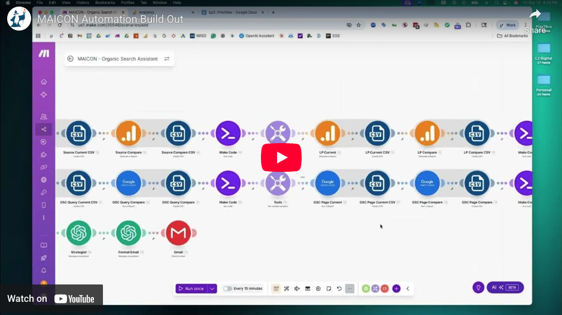Select MAICON - Organic Search browser tab
Viewport: 562px width, 315px height.
[93, 12]
